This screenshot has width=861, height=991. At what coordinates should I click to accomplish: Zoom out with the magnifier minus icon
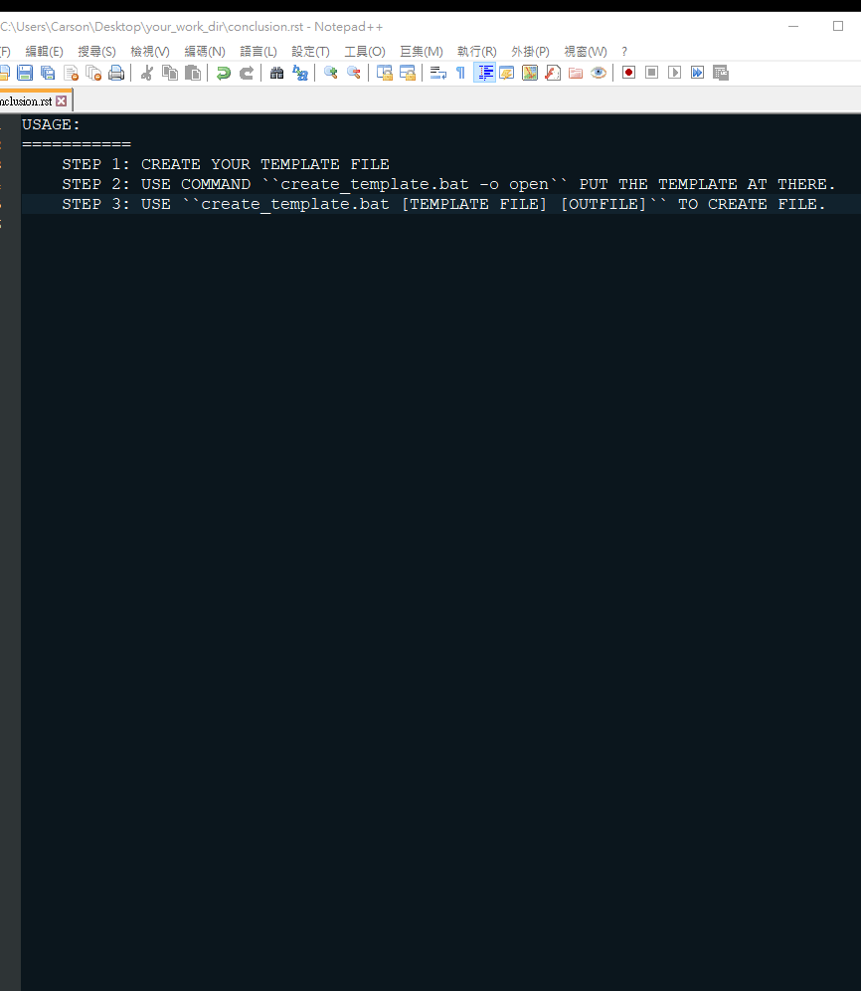pyautogui.click(x=355, y=72)
